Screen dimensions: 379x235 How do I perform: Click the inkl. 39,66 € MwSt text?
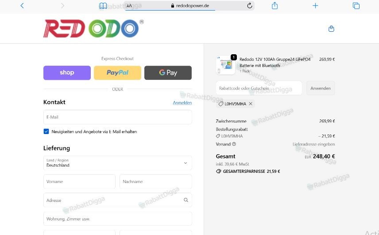pos(232,164)
